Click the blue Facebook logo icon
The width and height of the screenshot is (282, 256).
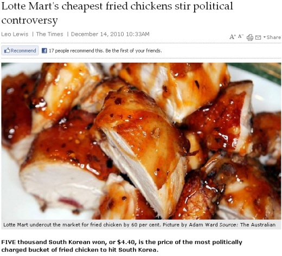[44, 51]
